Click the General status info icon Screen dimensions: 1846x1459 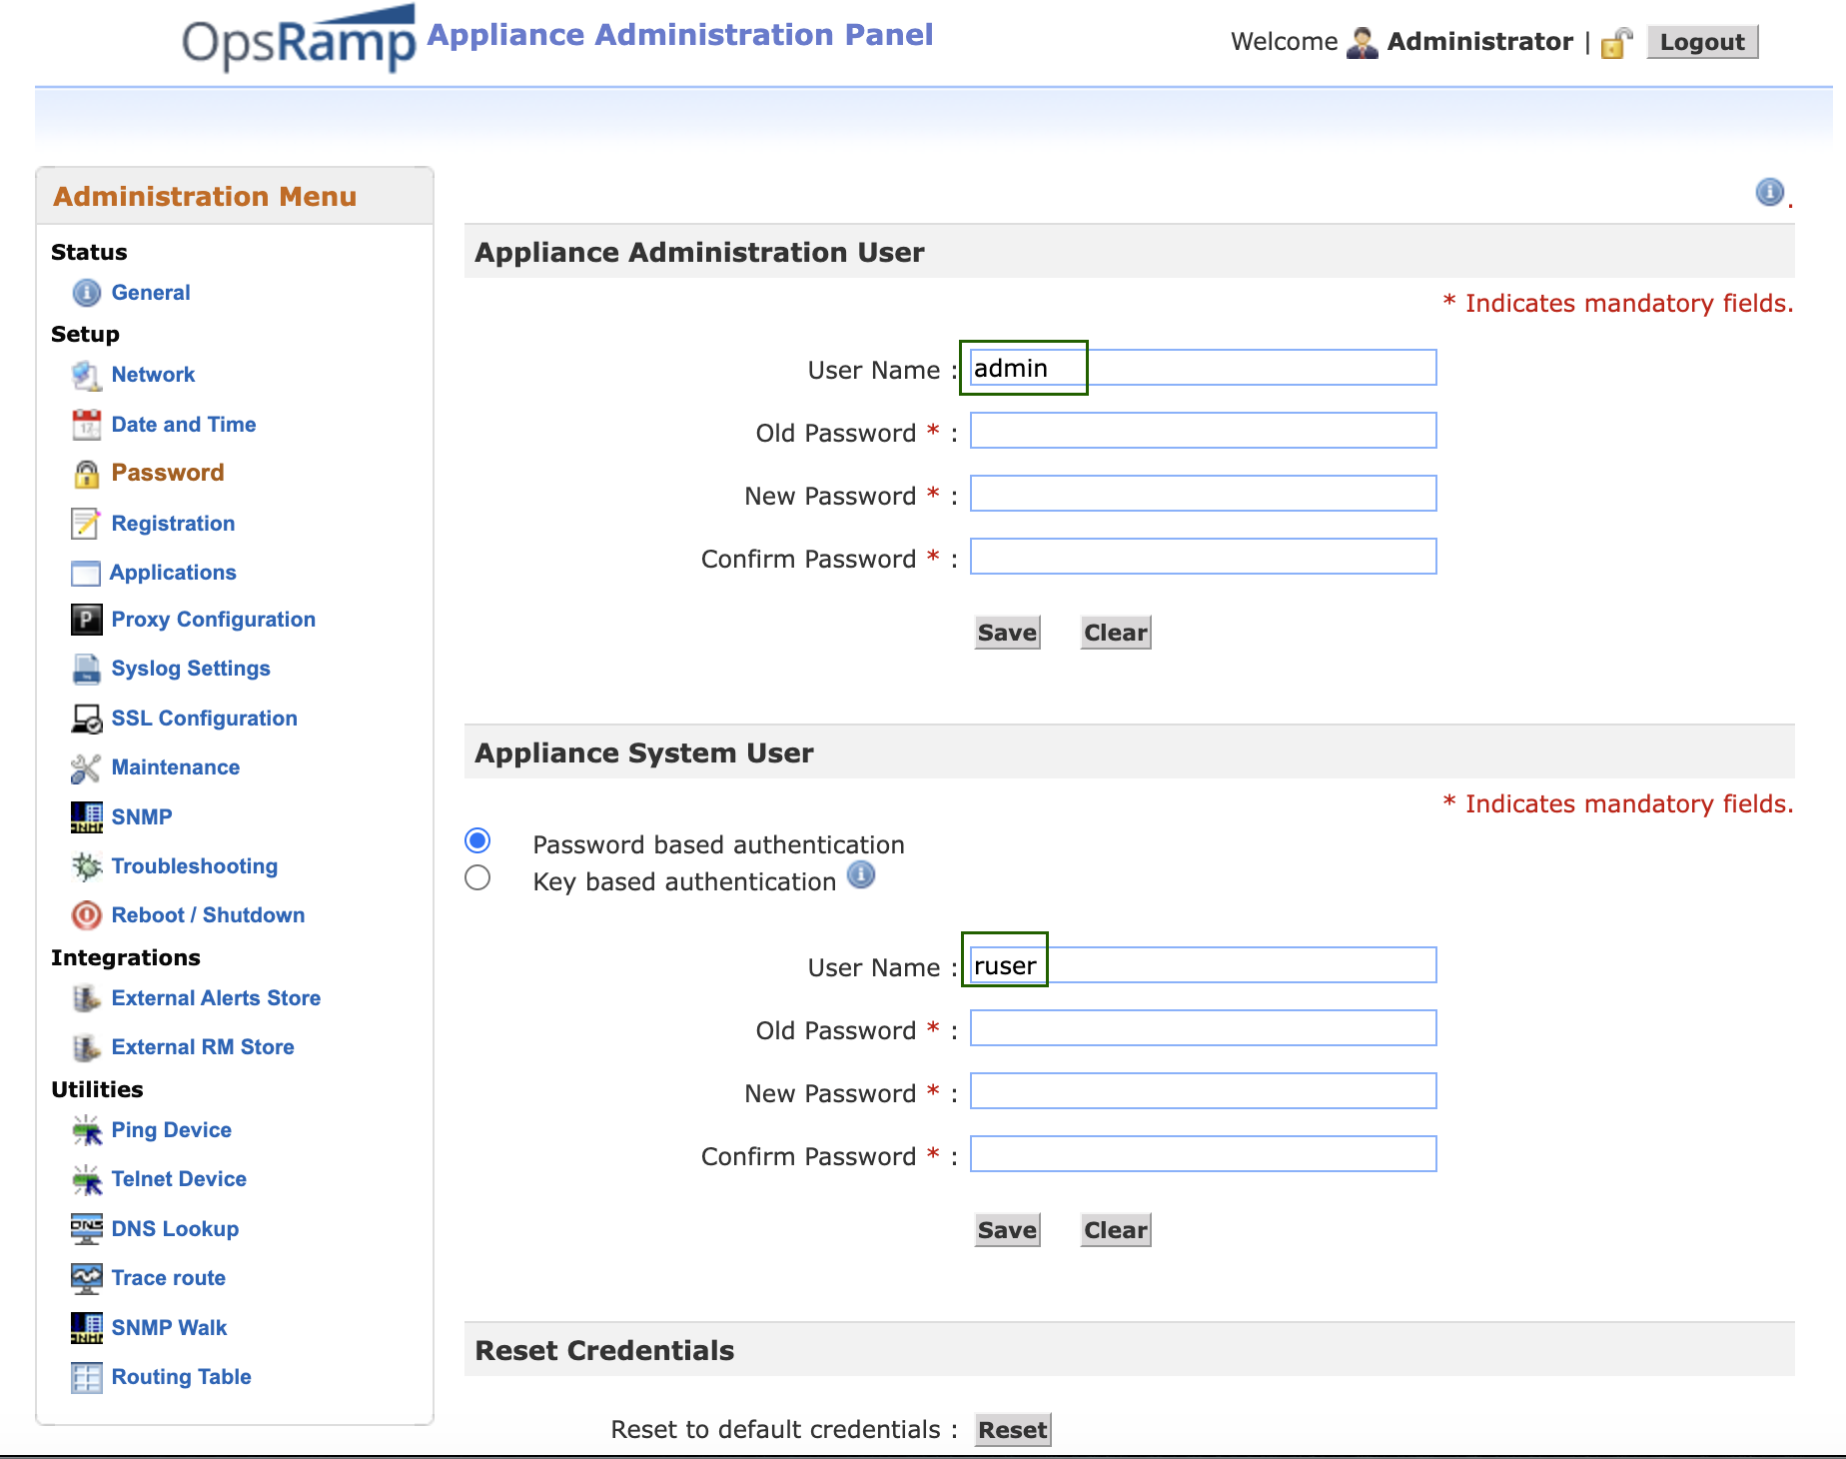coord(87,293)
